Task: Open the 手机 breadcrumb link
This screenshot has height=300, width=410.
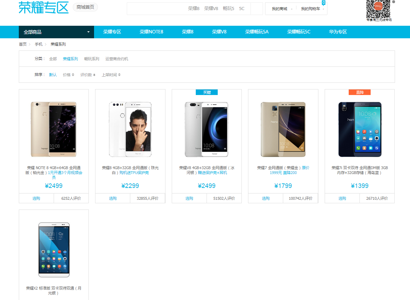Action: pyautogui.click(x=38, y=44)
